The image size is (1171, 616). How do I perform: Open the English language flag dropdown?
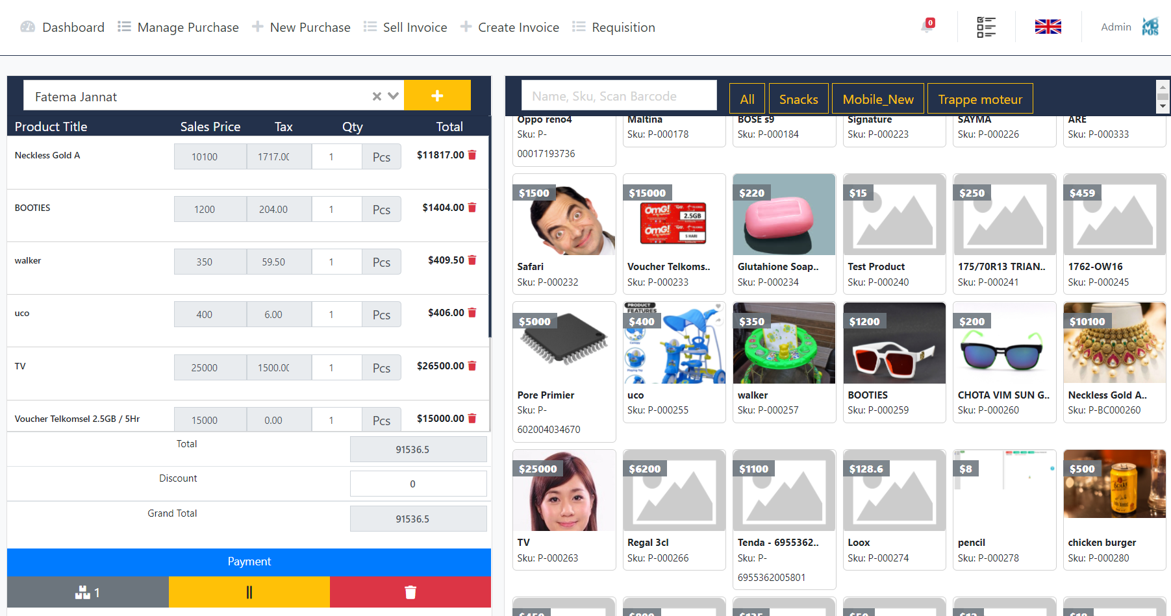pos(1048,27)
